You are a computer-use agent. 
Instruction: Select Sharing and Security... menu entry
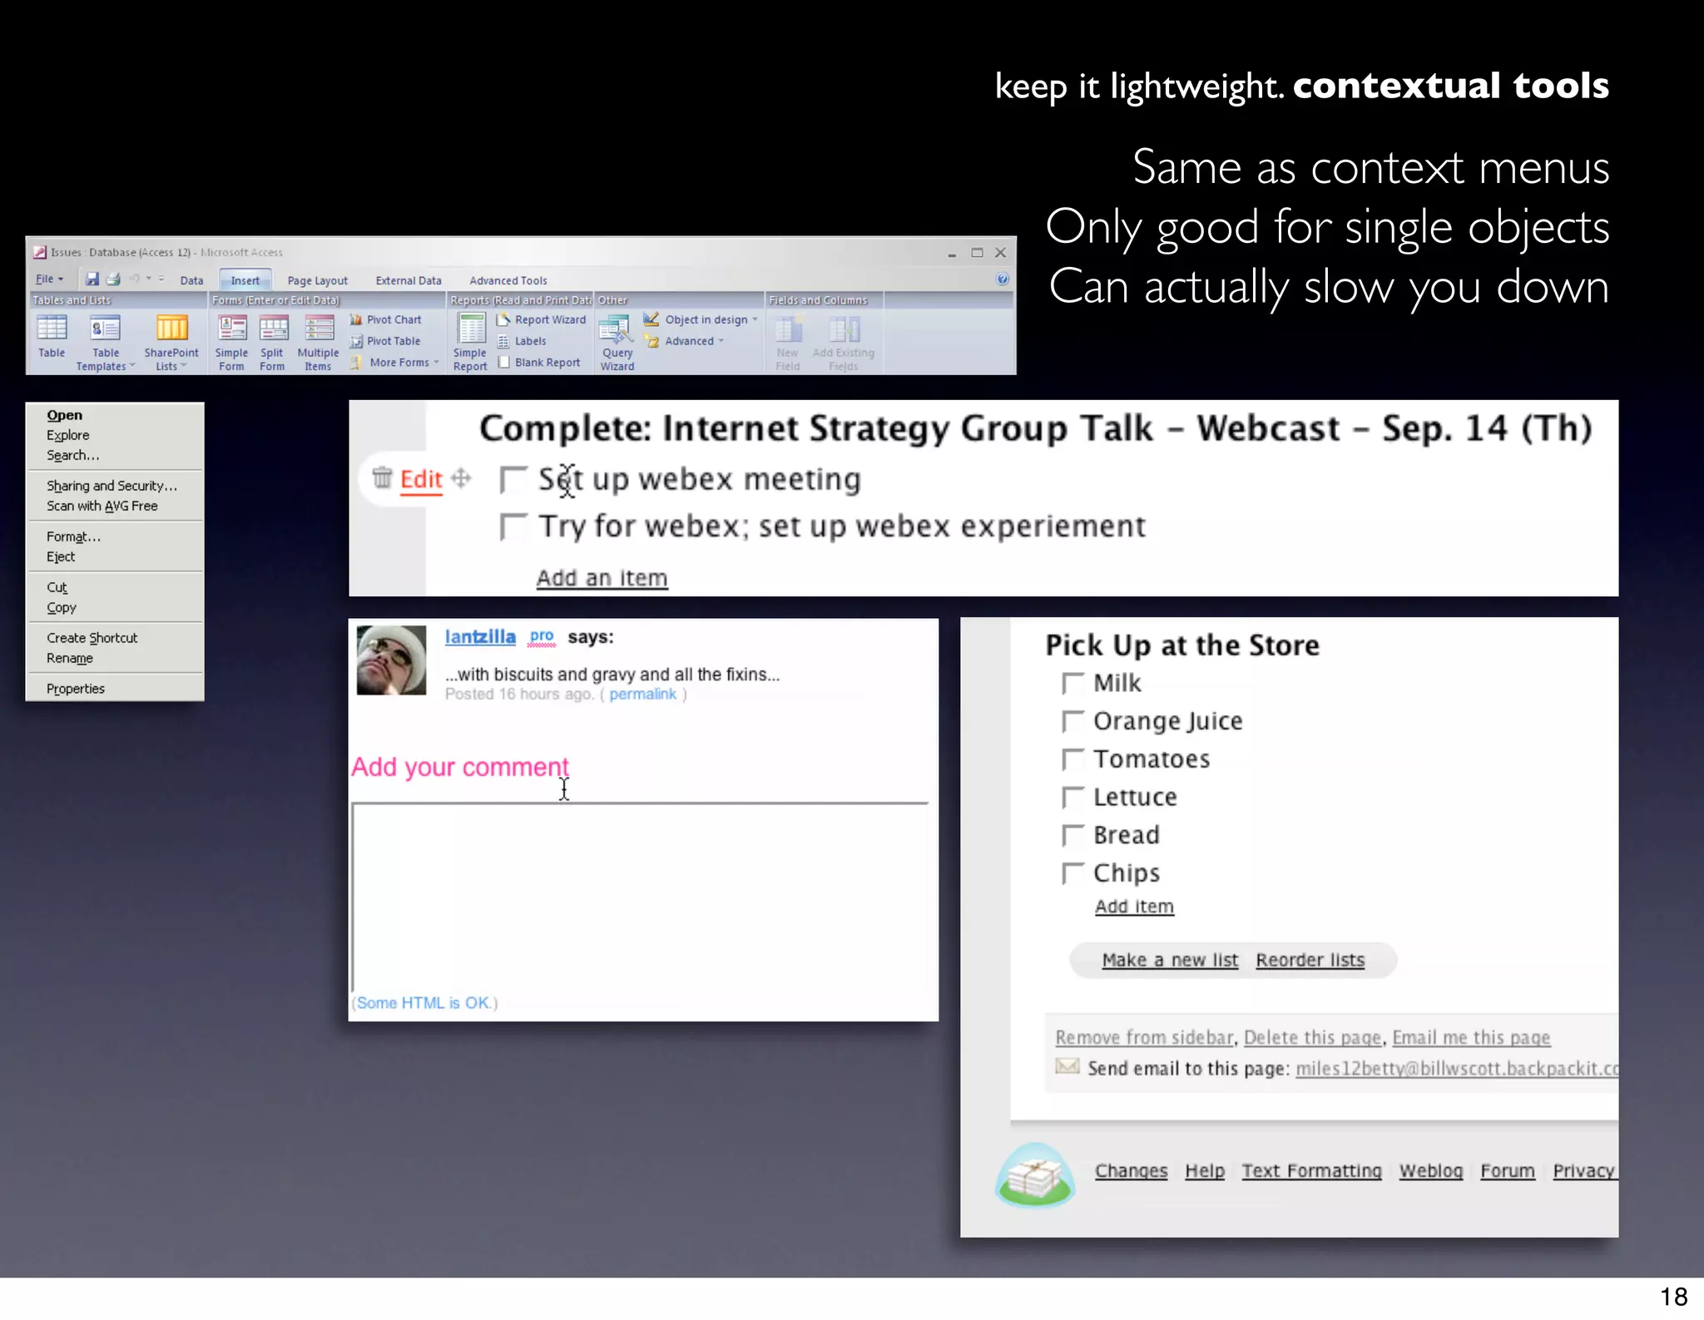[114, 486]
